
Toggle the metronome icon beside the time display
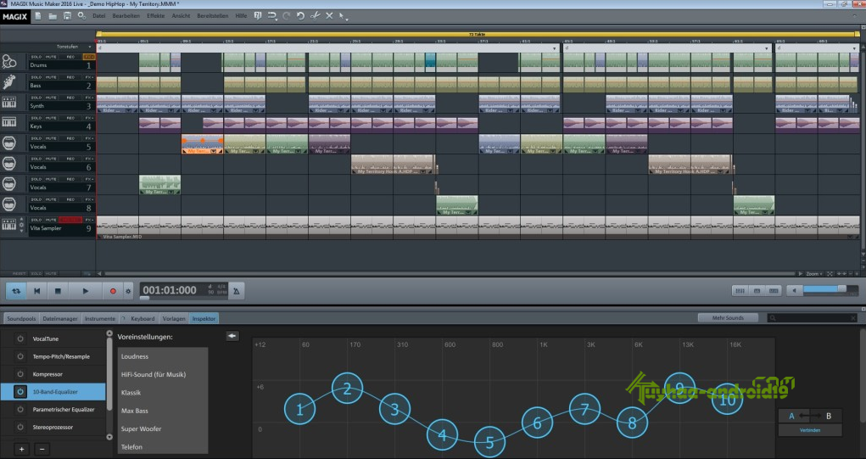pos(237,291)
